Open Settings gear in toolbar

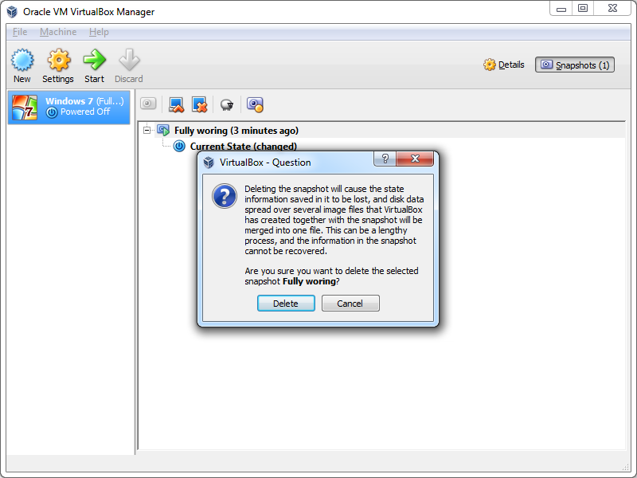tap(58, 61)
